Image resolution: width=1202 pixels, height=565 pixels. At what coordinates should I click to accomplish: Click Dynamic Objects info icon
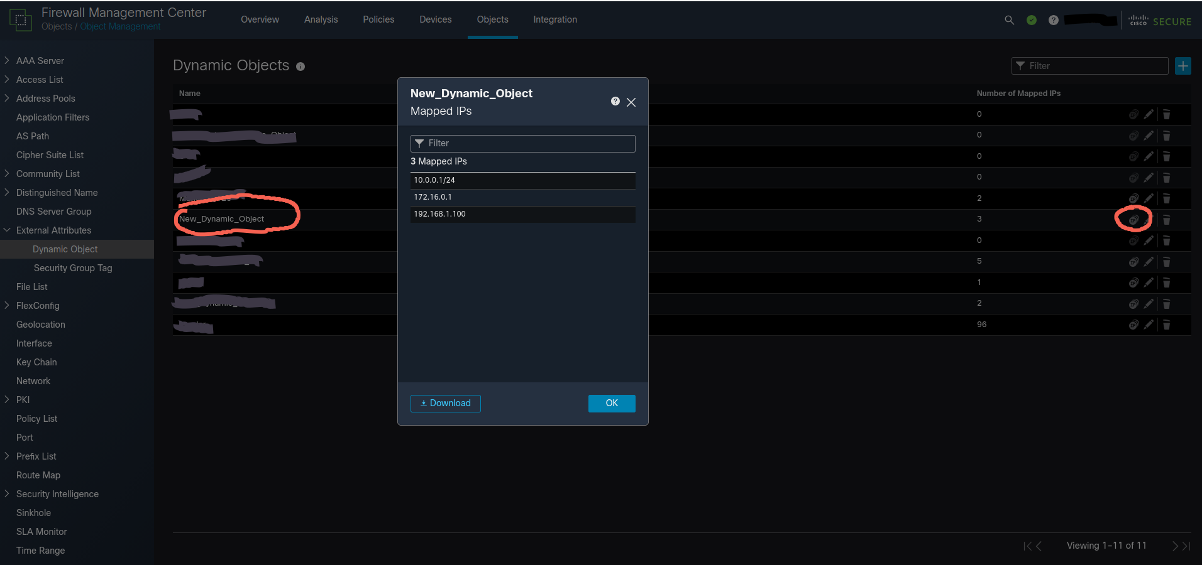click(300, 67)
